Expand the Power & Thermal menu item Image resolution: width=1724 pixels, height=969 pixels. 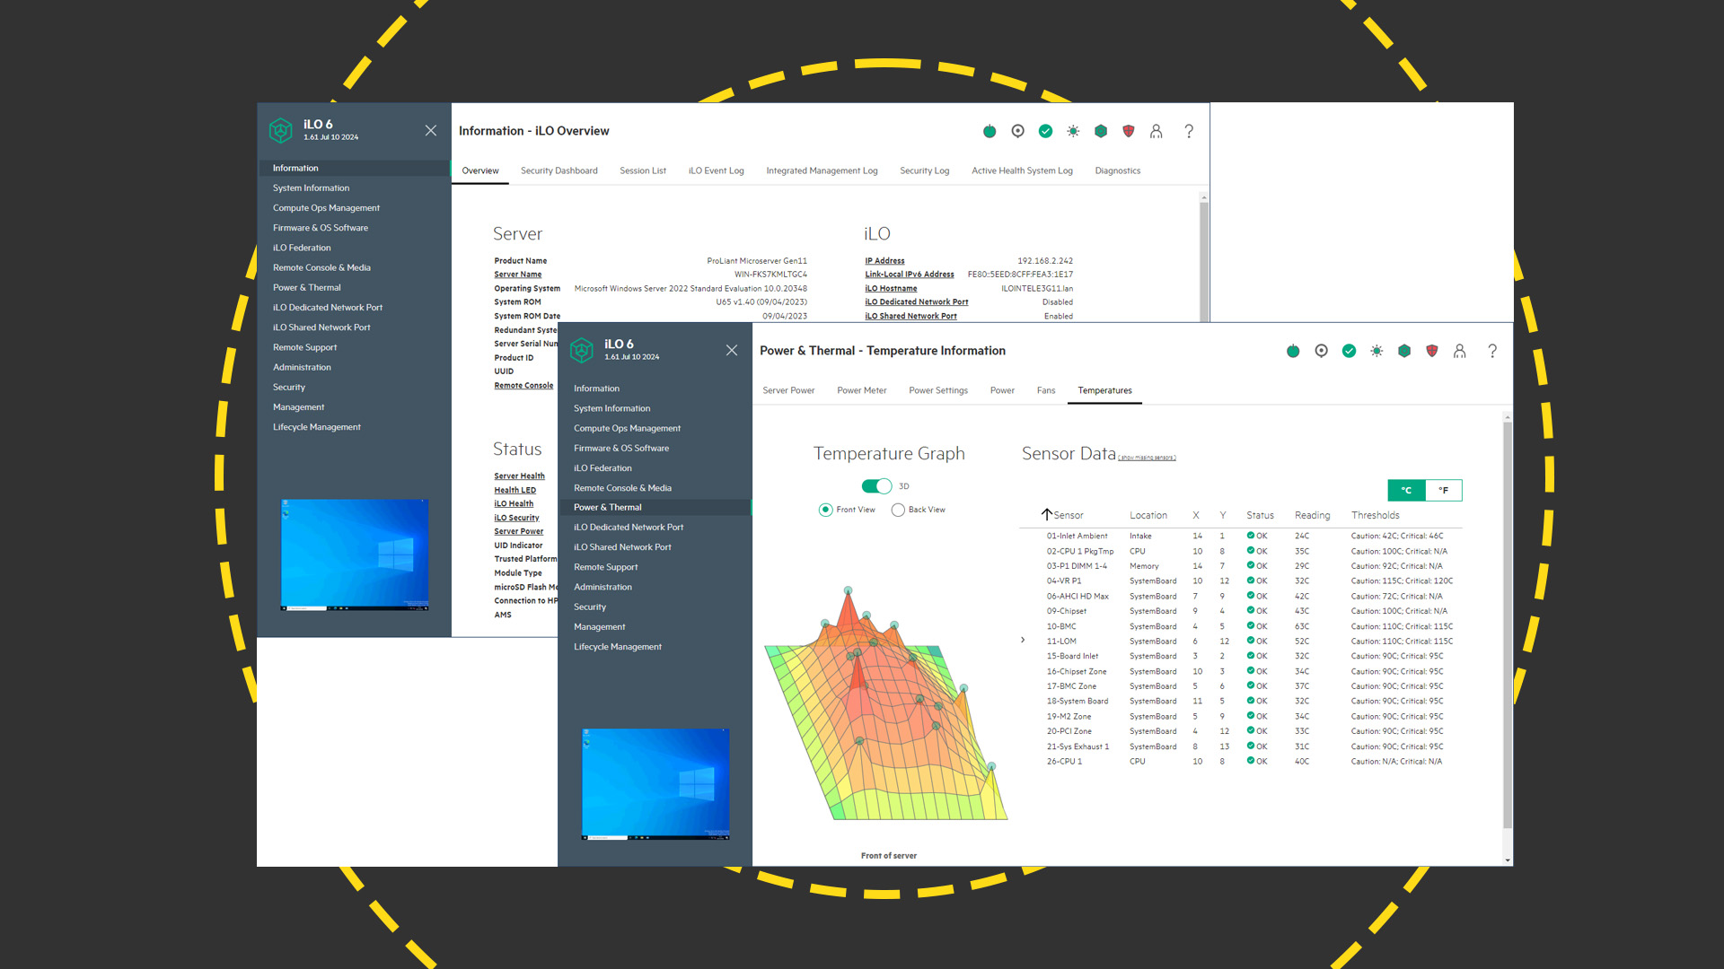click(x=609, y=506)
